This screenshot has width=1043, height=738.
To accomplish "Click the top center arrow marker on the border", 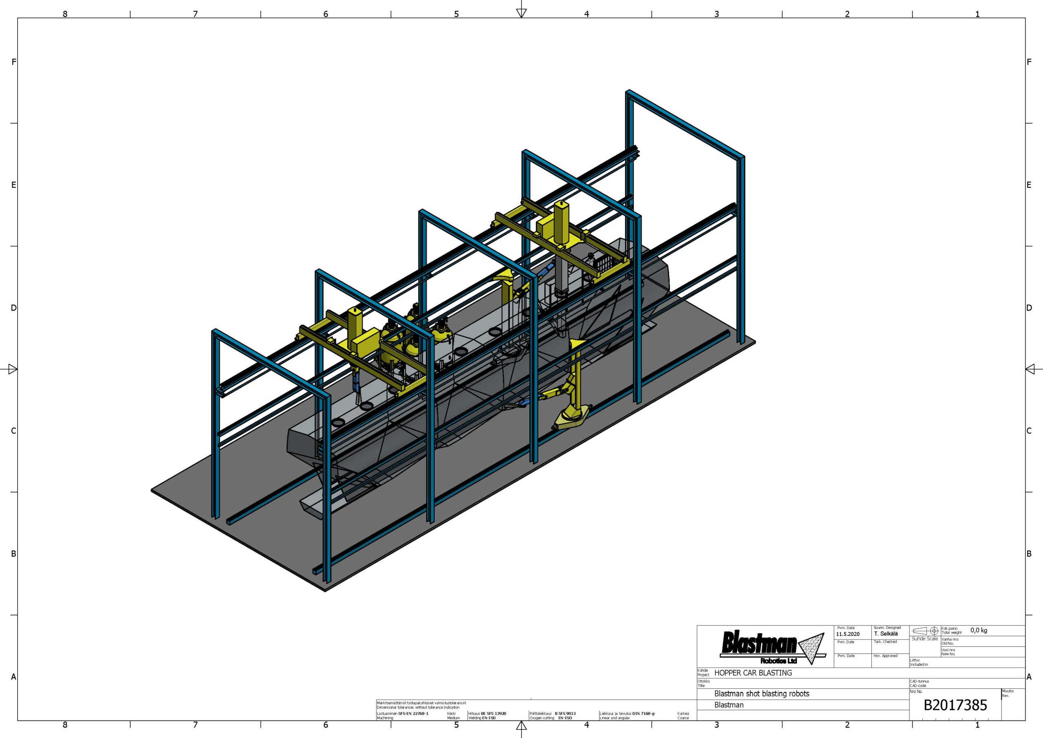I will (x=521, y=13).
